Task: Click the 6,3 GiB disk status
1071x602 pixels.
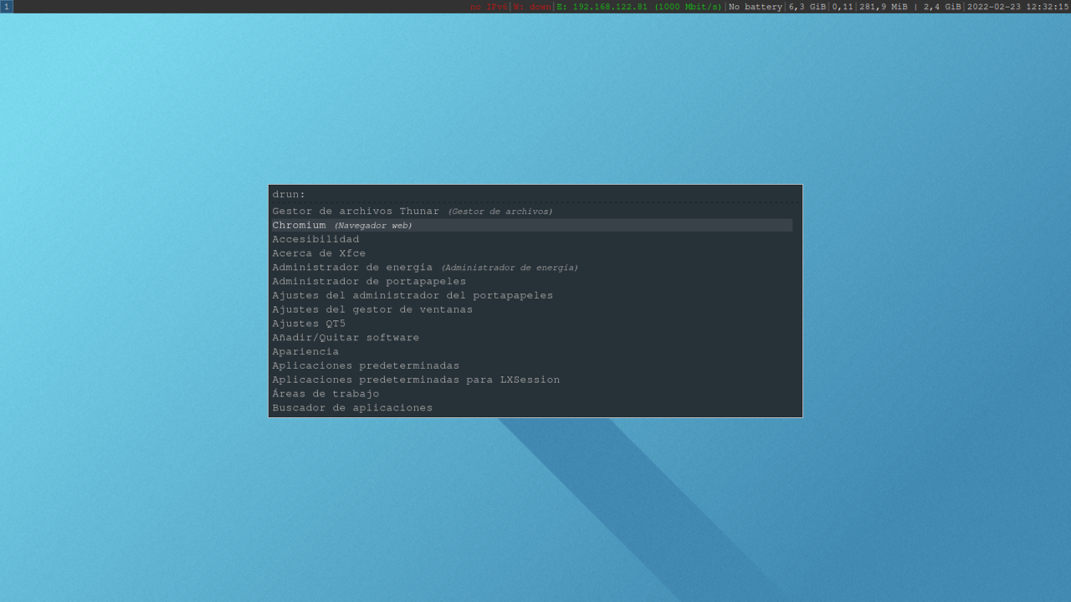Action: 807,7
